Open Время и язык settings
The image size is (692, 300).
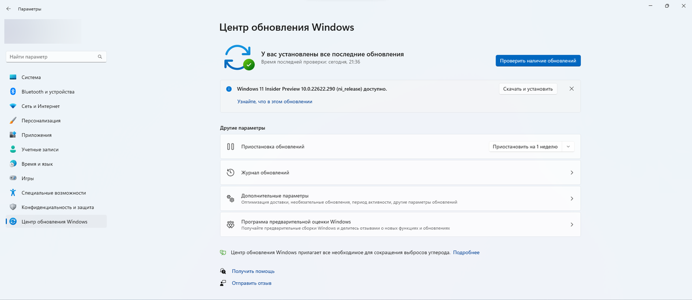point(56,164)
